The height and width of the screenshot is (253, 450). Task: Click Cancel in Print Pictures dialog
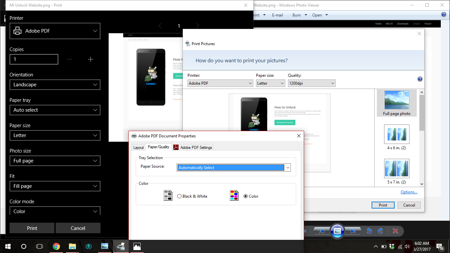coord(409,205)
